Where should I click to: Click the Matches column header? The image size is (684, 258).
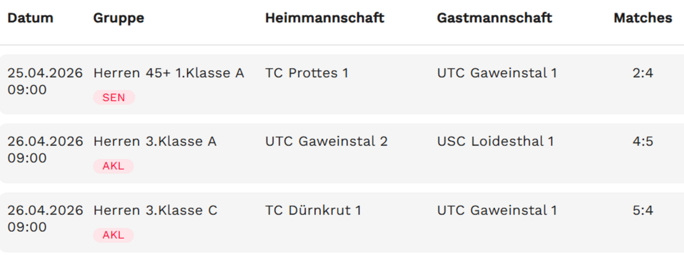point(642,18)
